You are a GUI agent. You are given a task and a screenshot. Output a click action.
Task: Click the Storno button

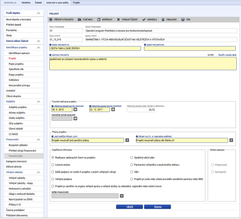158,207
